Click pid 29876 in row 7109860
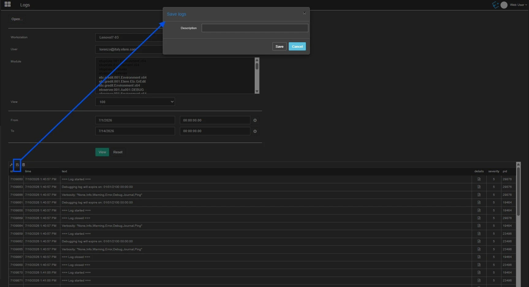The height and width of the screenshot is (287, 529). (x=507, y=179)
